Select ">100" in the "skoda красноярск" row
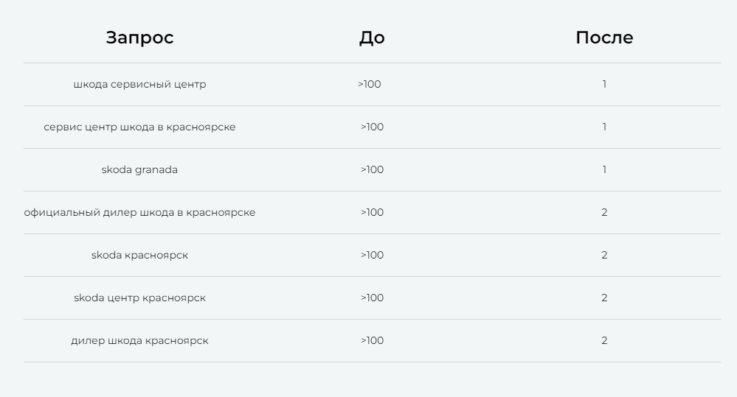 (372, 255)
